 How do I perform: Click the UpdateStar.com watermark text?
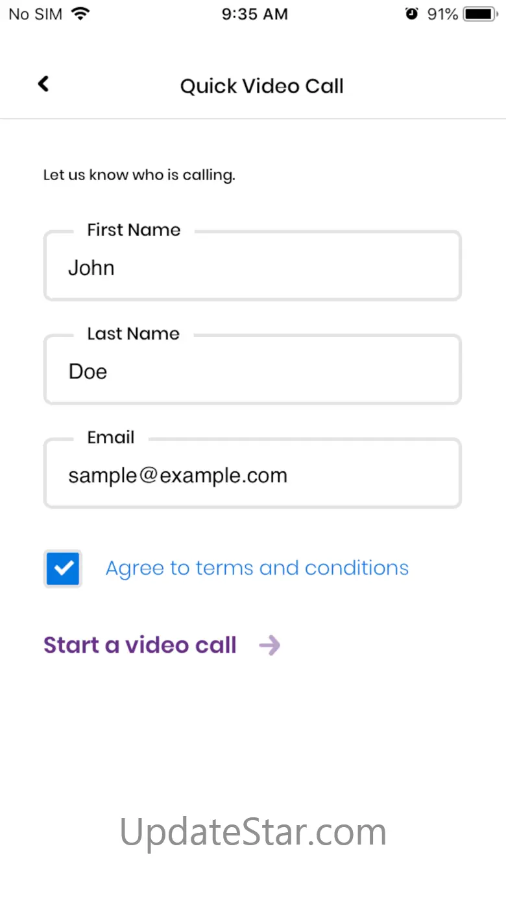[x=253, y=832]
